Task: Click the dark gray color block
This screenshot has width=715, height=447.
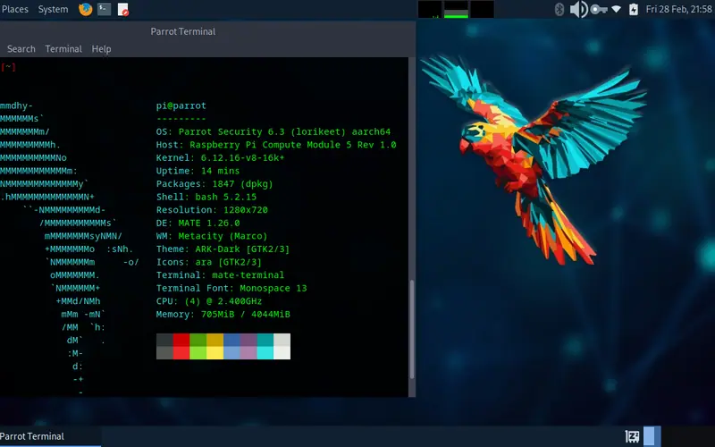Action: click(164, 340)
